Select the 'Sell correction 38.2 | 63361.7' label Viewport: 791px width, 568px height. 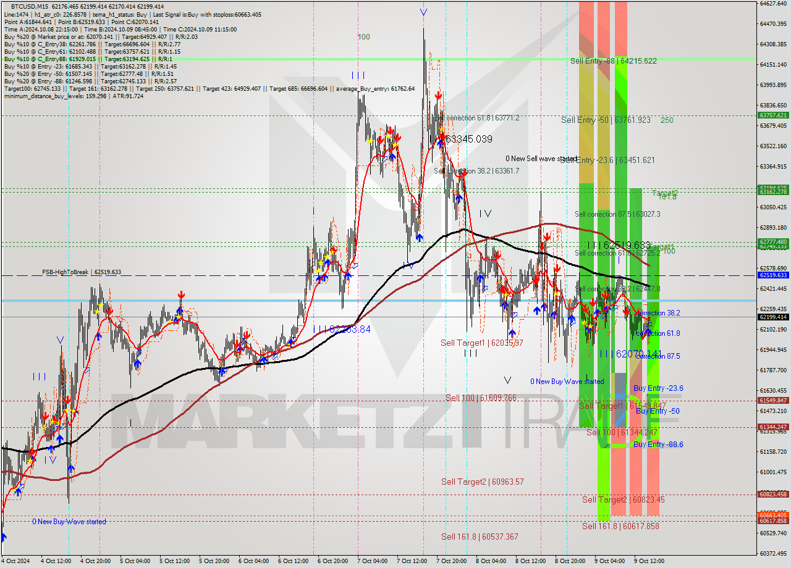coord(476,171)
